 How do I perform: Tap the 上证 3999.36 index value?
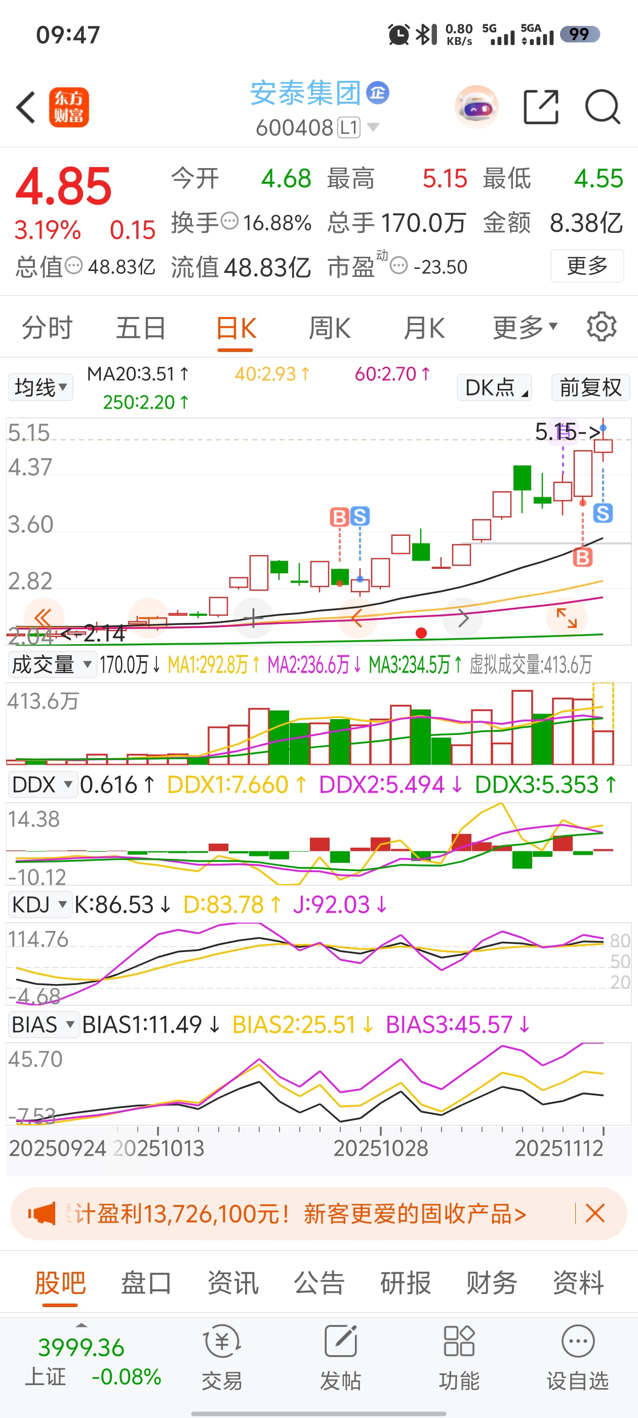[82, 1348]
